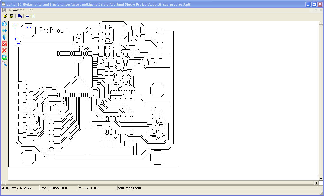Click the document icon left of the File menu
Viewport: 324px width, 196px height.
tap(4, 10)
